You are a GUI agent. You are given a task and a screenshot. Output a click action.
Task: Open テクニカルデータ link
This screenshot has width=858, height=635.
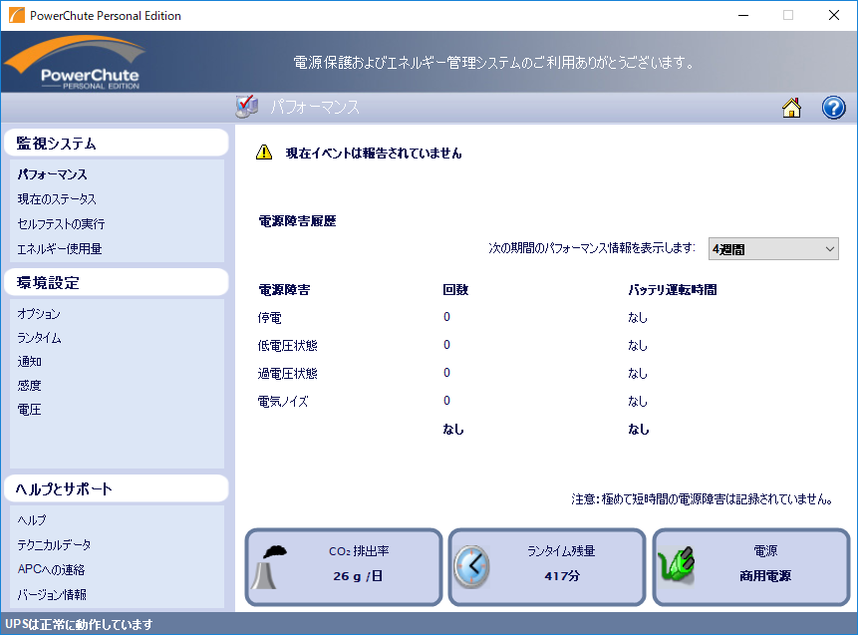[54, 544]
